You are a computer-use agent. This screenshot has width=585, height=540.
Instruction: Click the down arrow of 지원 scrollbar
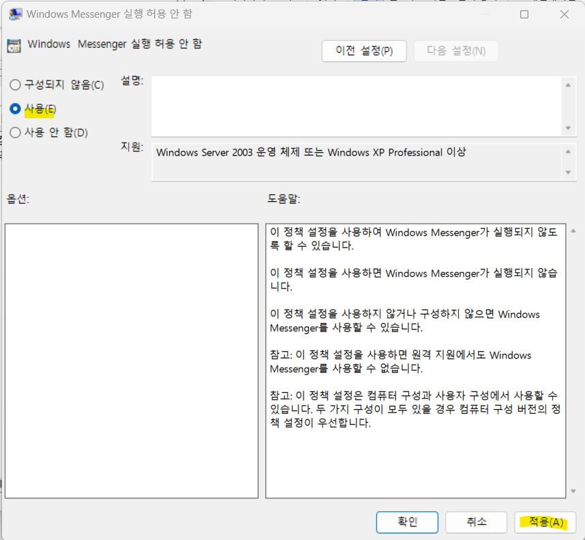pos(568,172)
